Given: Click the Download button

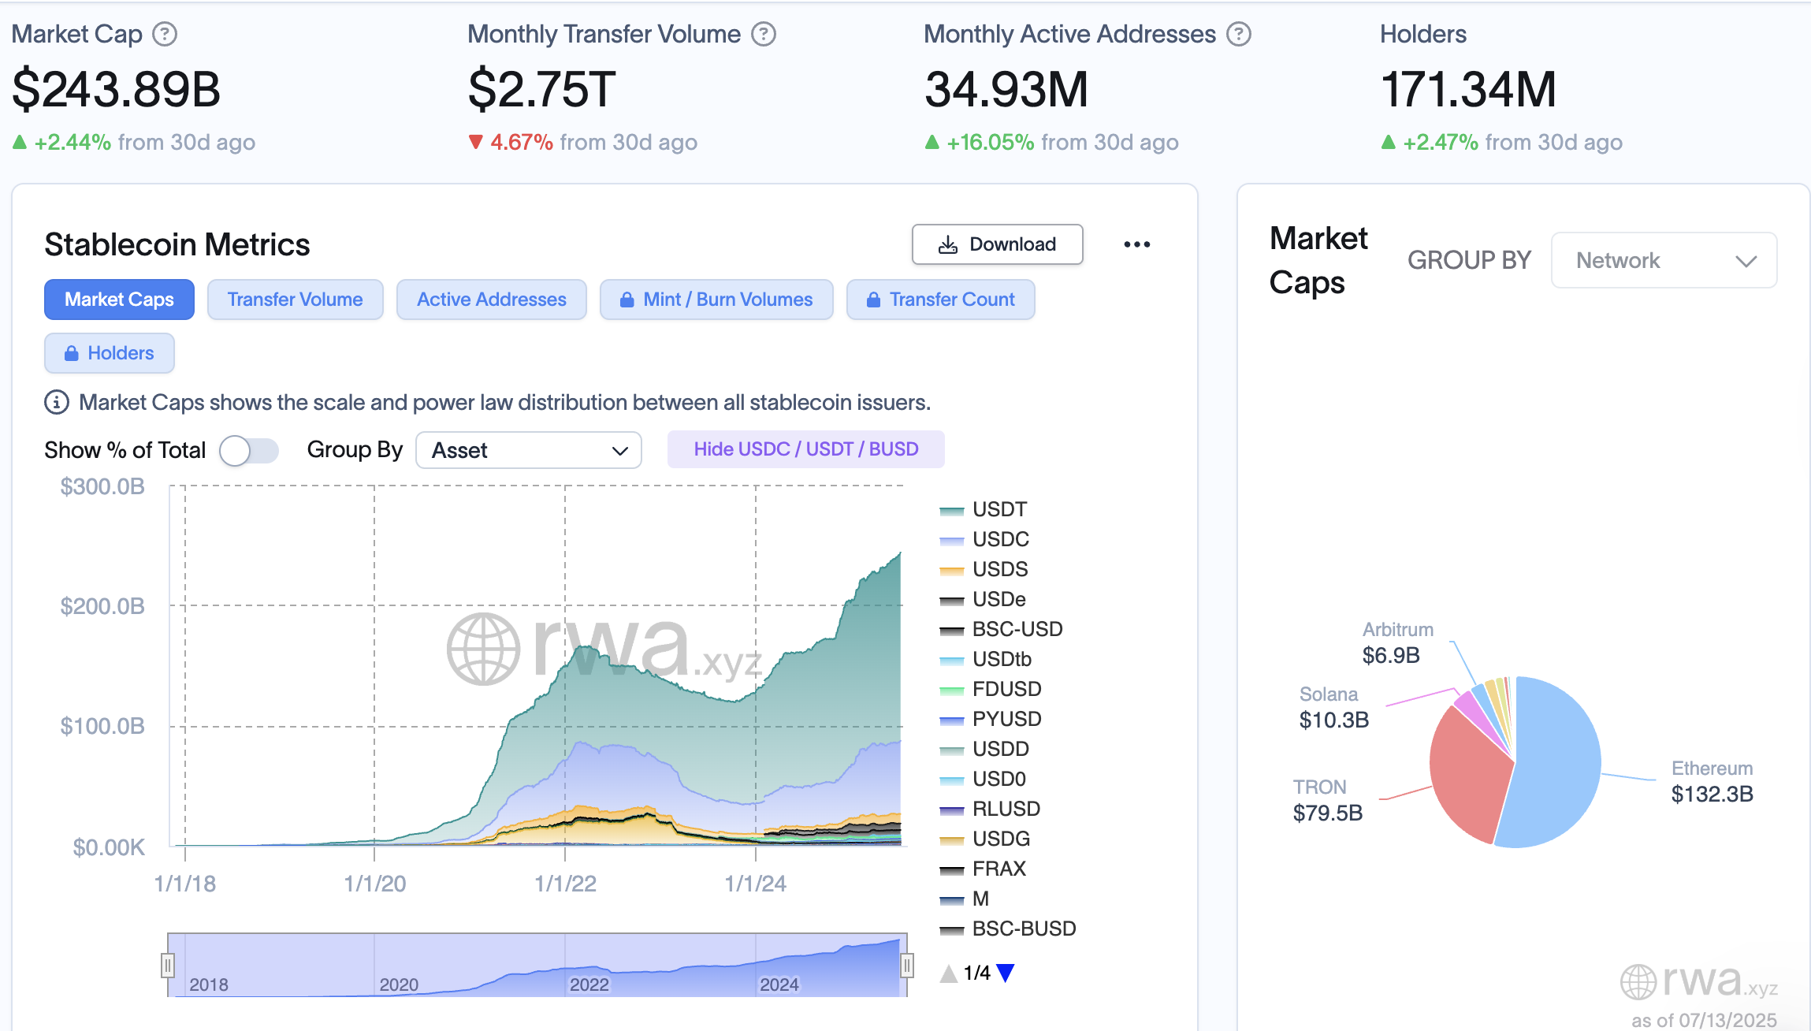Looking at the screenshot, I should (x=997, y=244).
